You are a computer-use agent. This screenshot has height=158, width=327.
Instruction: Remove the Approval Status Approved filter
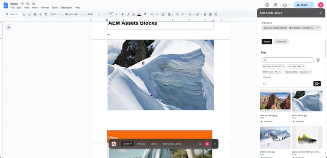(310, 72)
